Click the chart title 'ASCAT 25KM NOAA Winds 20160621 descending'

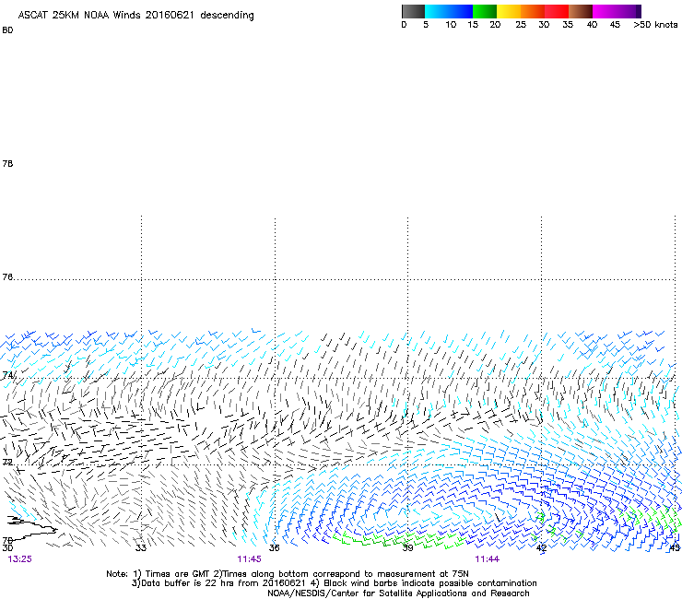(x=135, y=15)
